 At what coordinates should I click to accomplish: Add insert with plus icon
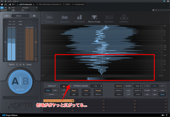[6, 1]
